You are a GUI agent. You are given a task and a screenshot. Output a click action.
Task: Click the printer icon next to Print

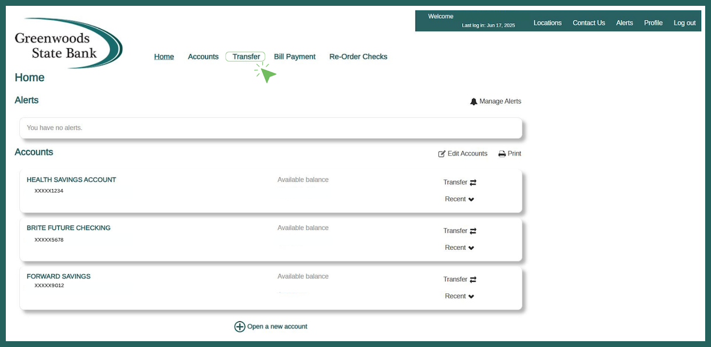pyautogui.click(x=502, y=154)
